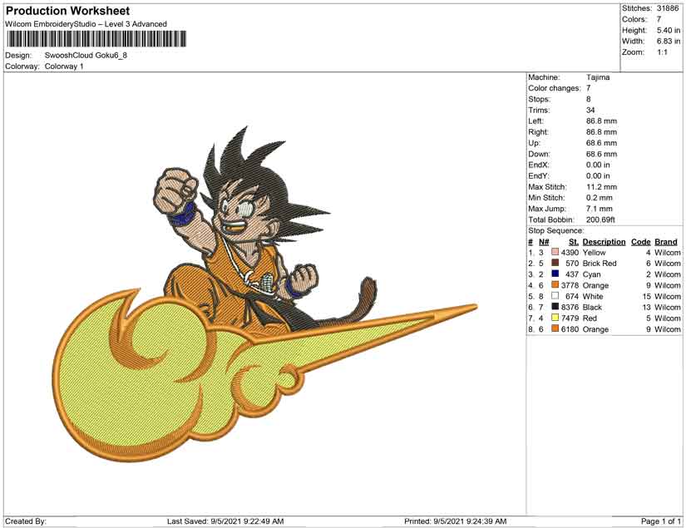
Task: Click the Stops label
Action: coord(539,99)
